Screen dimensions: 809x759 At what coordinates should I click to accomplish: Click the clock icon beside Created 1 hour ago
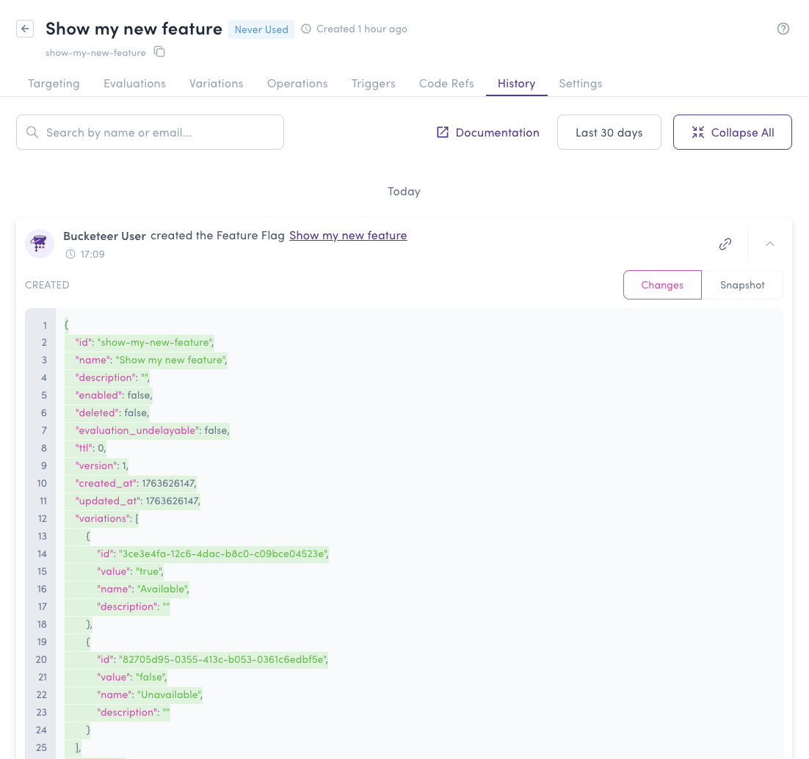(x=306, y=29)
